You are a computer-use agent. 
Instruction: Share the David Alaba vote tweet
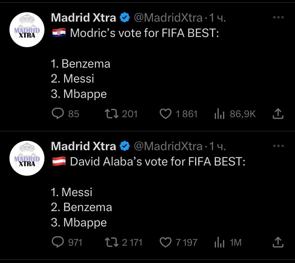pyautogui.click(x=278, y=242)
